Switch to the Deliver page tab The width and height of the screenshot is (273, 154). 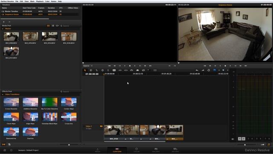click(x=175, y=150)
